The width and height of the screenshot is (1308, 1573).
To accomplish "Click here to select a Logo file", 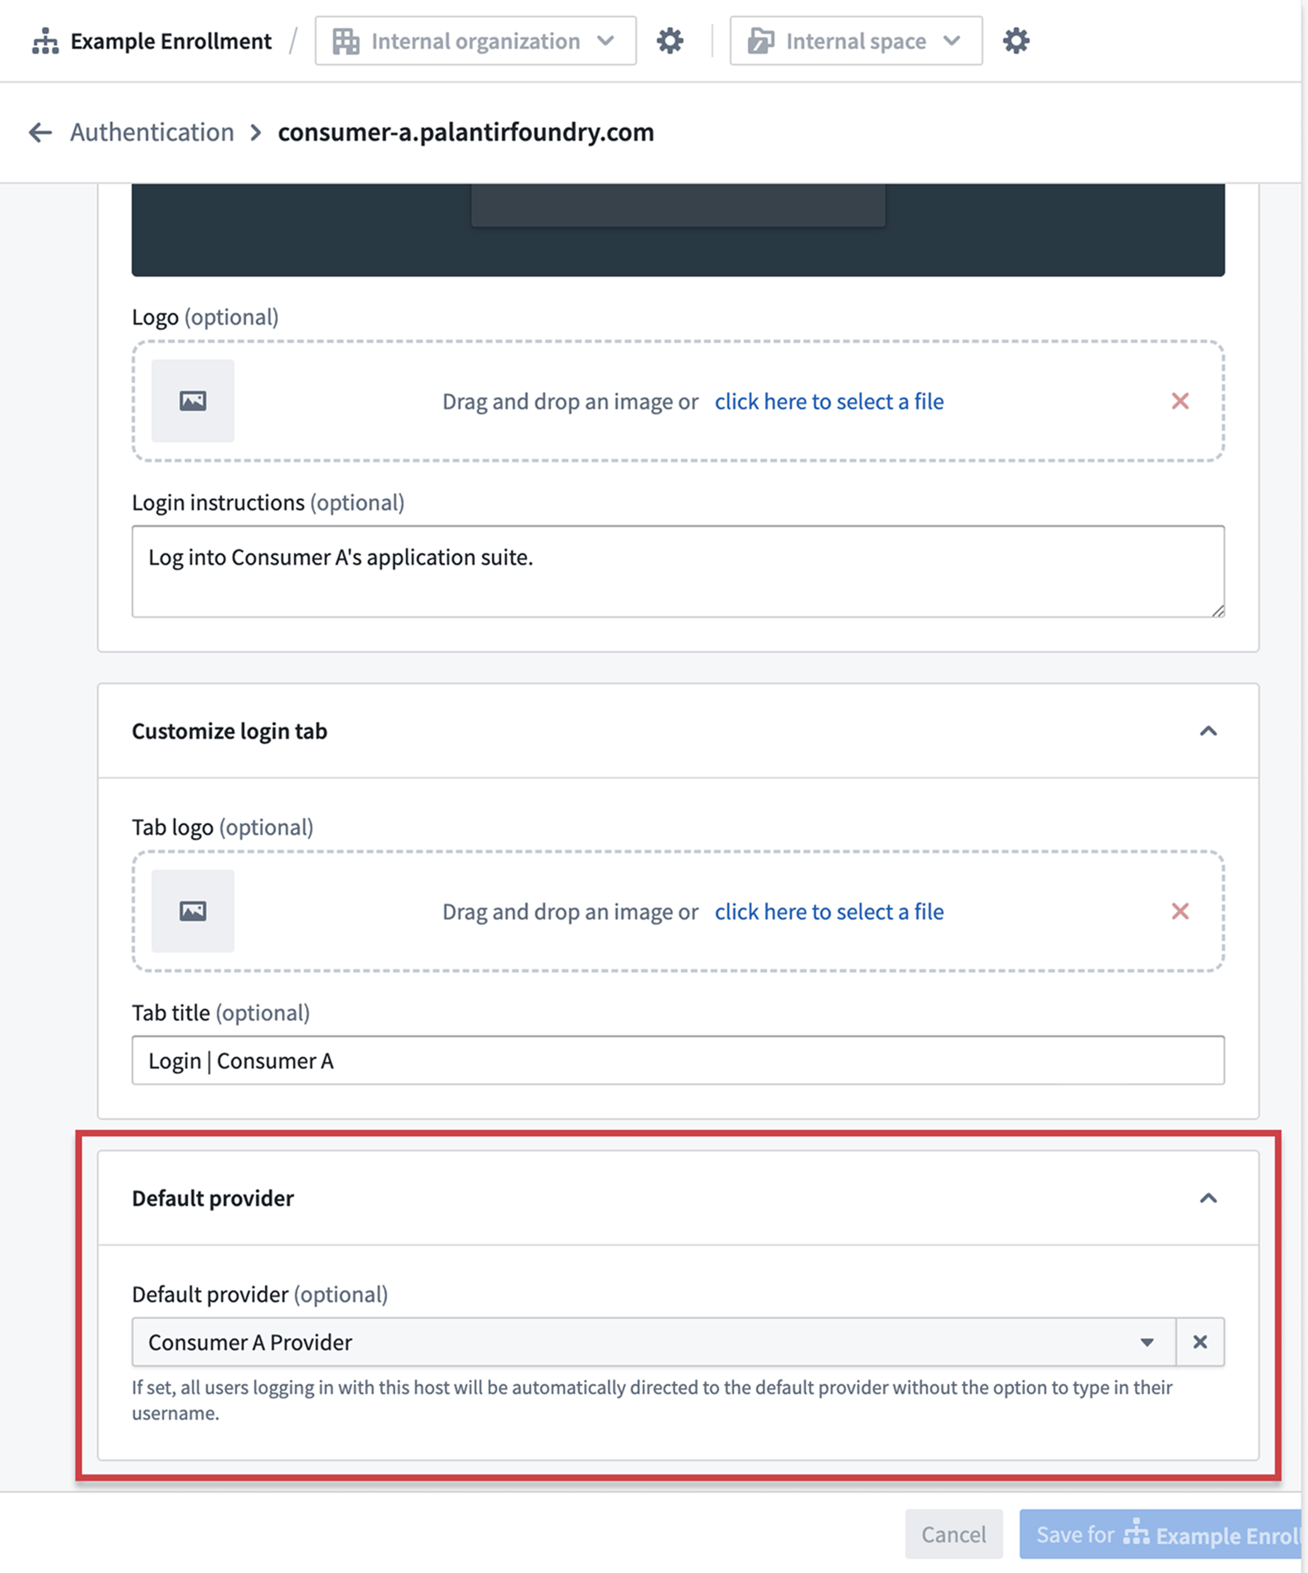I will click(x=828, y=401).
